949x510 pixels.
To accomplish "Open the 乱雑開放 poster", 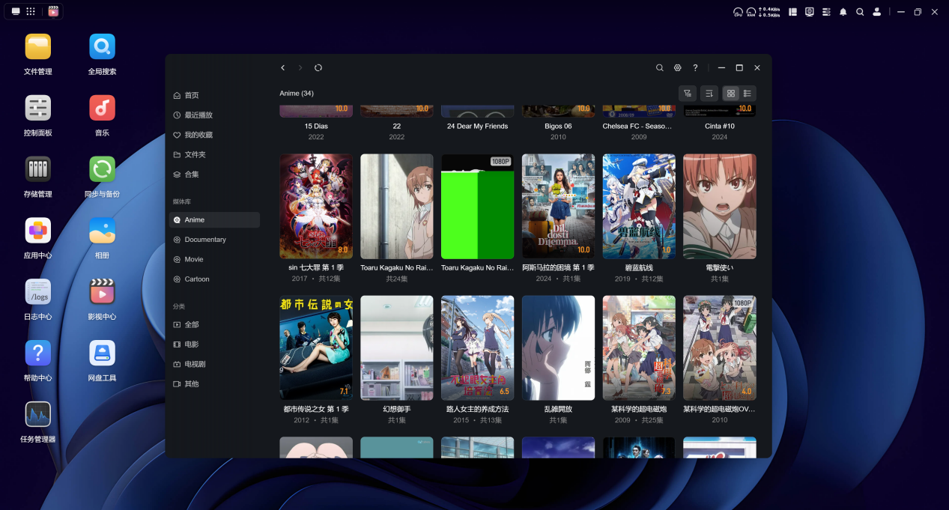I will point(559,347).
